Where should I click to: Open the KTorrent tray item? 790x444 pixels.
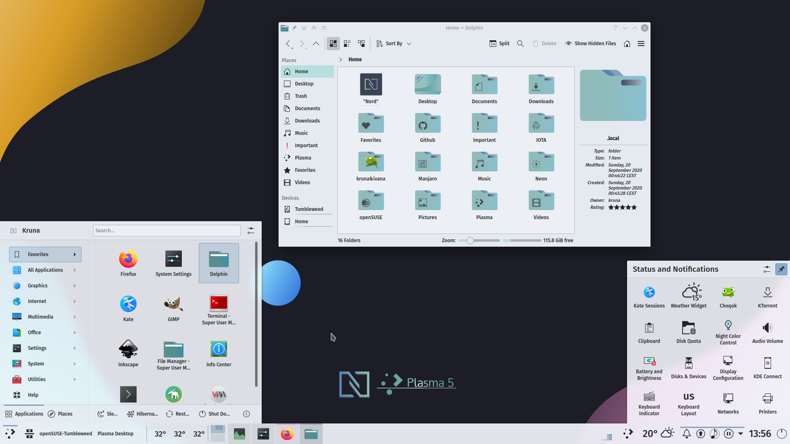click(x=767, y=297)
